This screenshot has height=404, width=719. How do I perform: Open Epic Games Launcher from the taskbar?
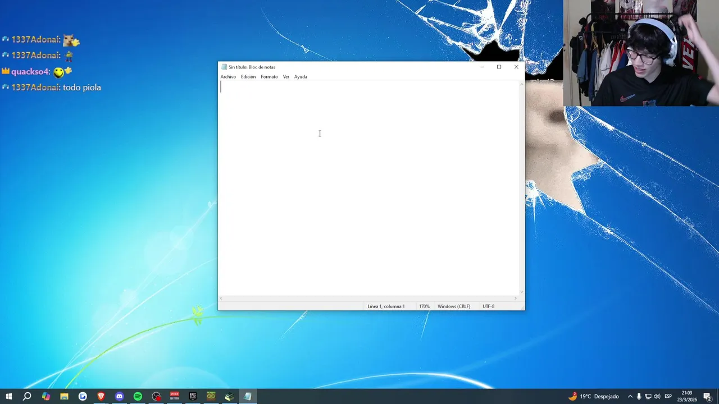193,397
